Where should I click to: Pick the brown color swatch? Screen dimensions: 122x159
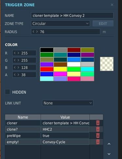(60, 64)
